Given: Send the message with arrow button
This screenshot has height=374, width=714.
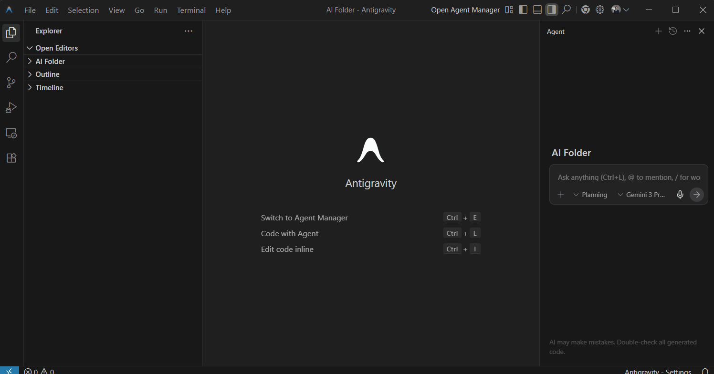Looking at the screenshot, I should coord(697,195).
